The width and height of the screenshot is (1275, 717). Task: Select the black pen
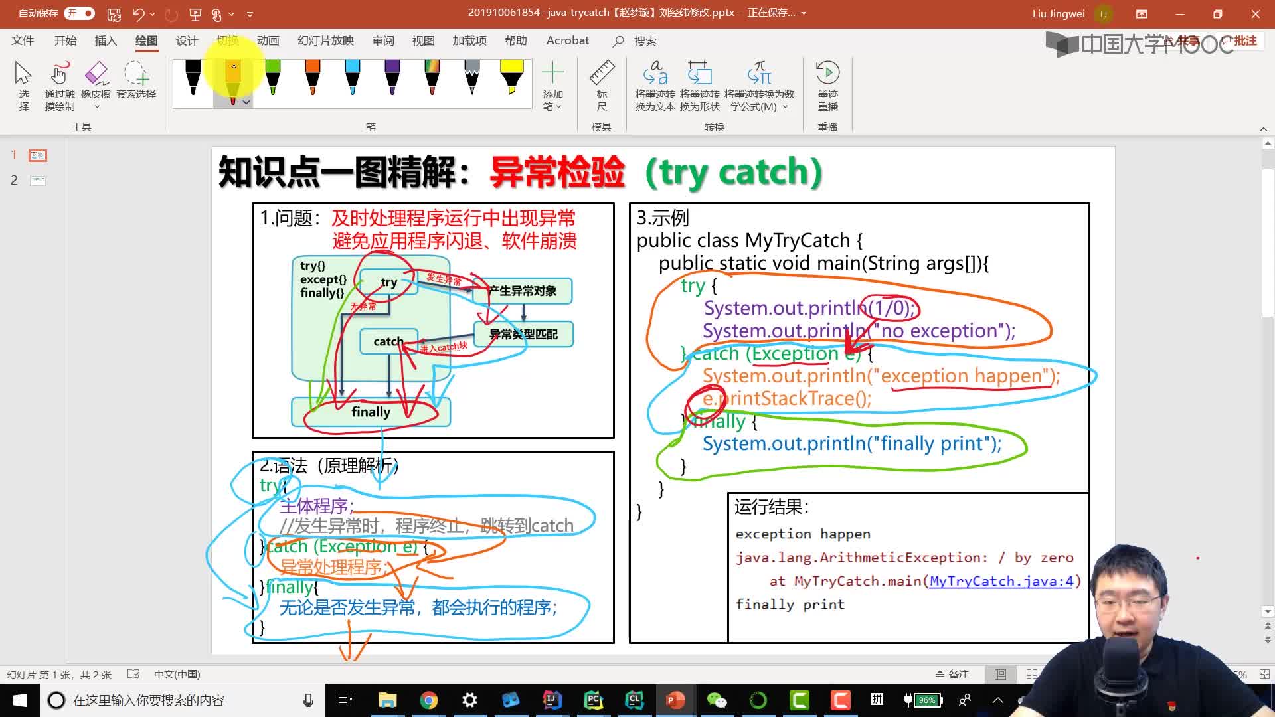point(193,78)
